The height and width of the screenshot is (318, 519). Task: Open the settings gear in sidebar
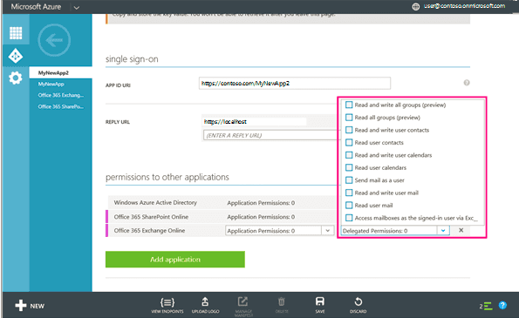point(16,78)
